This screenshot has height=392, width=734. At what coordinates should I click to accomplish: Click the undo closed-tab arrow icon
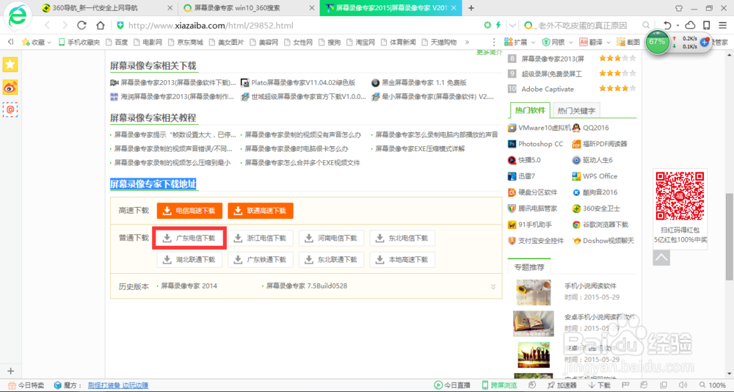tap(667, 25)
